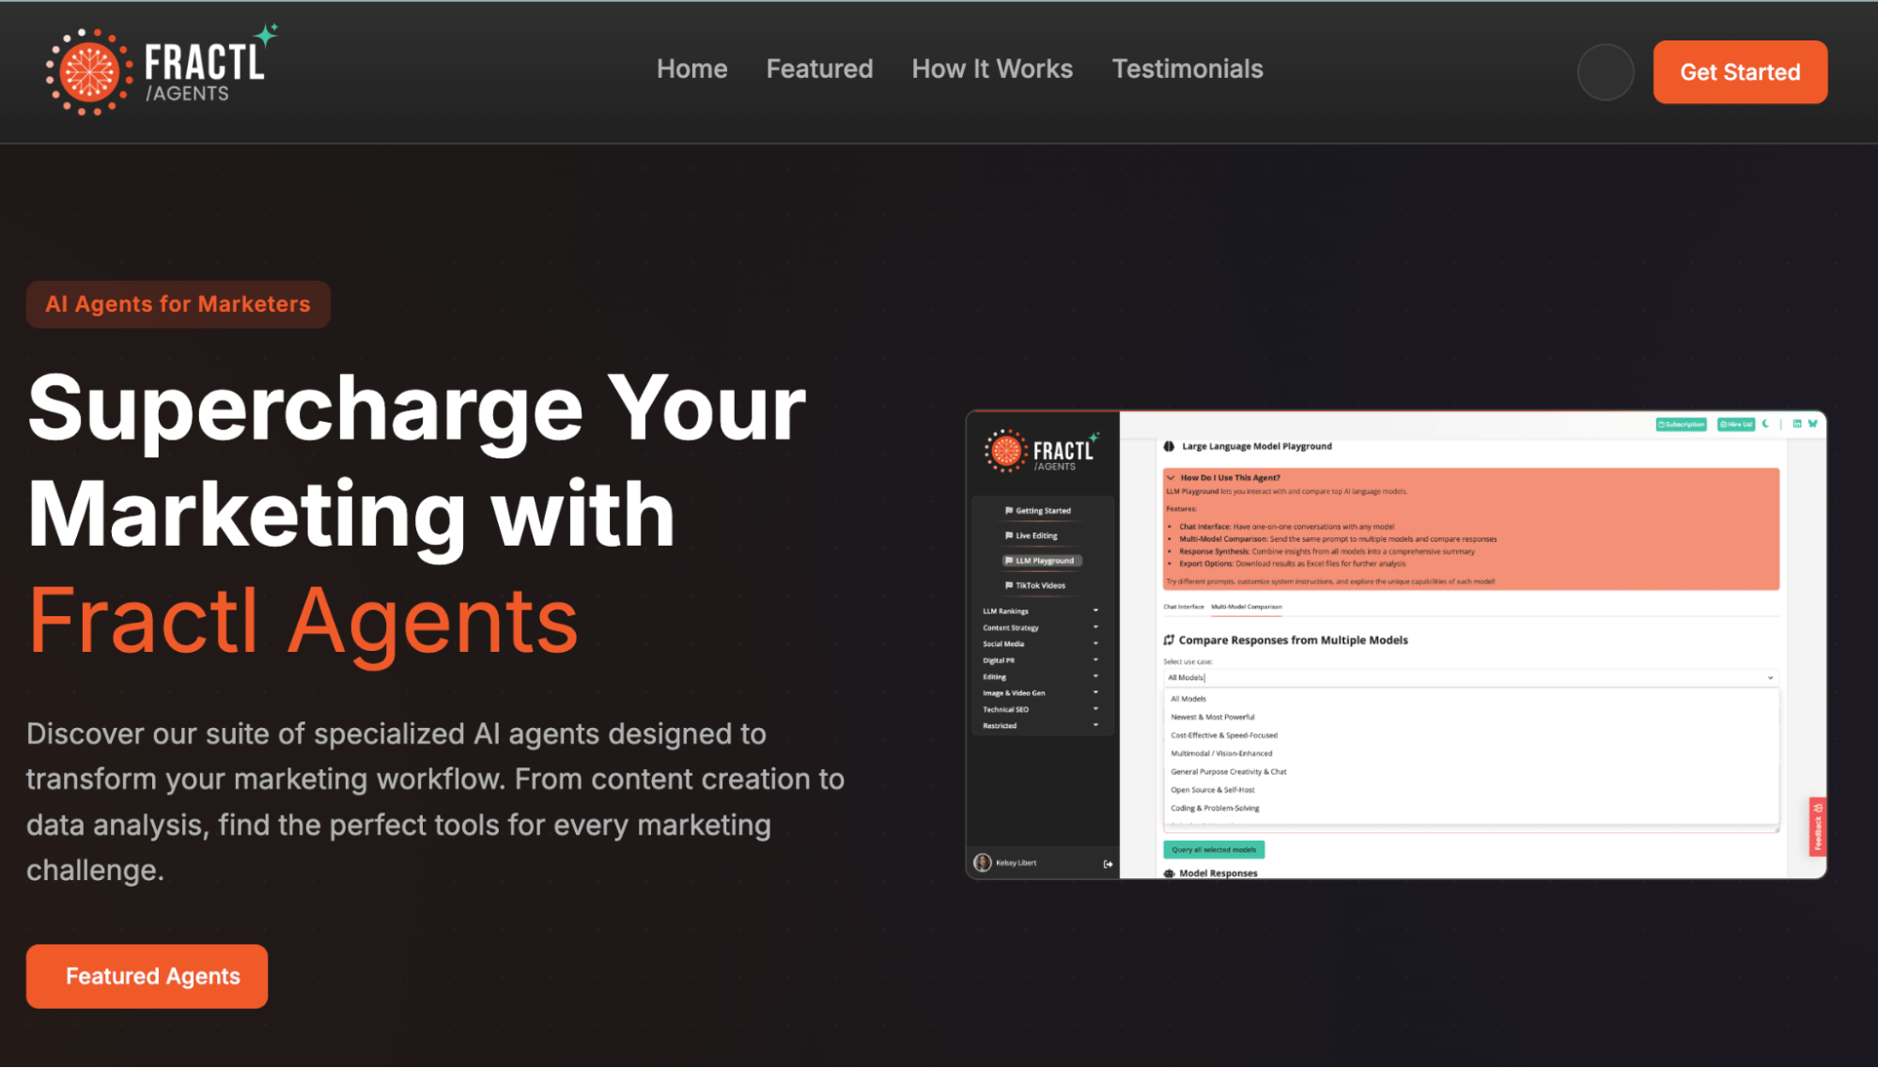Select Getting Started in the preview sidebar
The image size is (1878, 1068).
pyautogui.click(x=1038, y=511)
